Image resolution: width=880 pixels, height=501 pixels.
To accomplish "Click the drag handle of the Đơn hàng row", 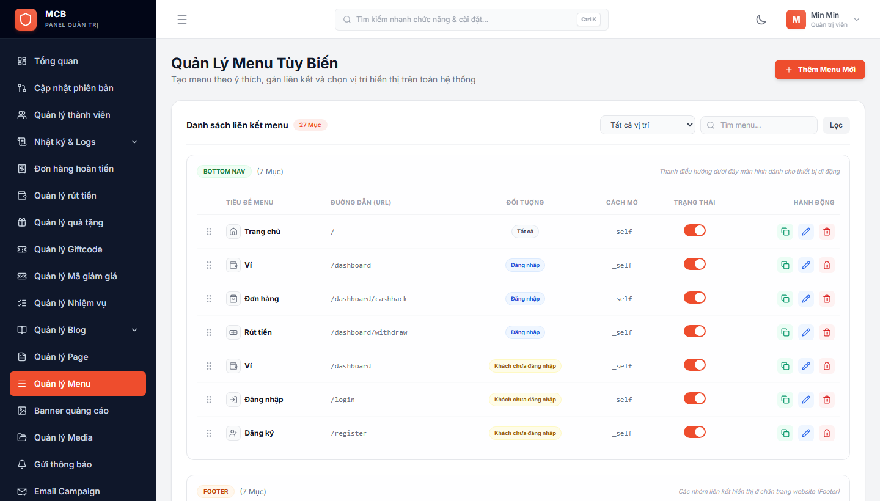I will tap(209, 299).
